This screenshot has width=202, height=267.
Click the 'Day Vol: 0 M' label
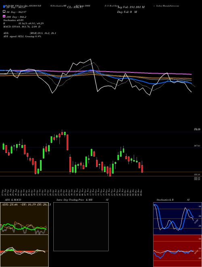coord(127,12)
